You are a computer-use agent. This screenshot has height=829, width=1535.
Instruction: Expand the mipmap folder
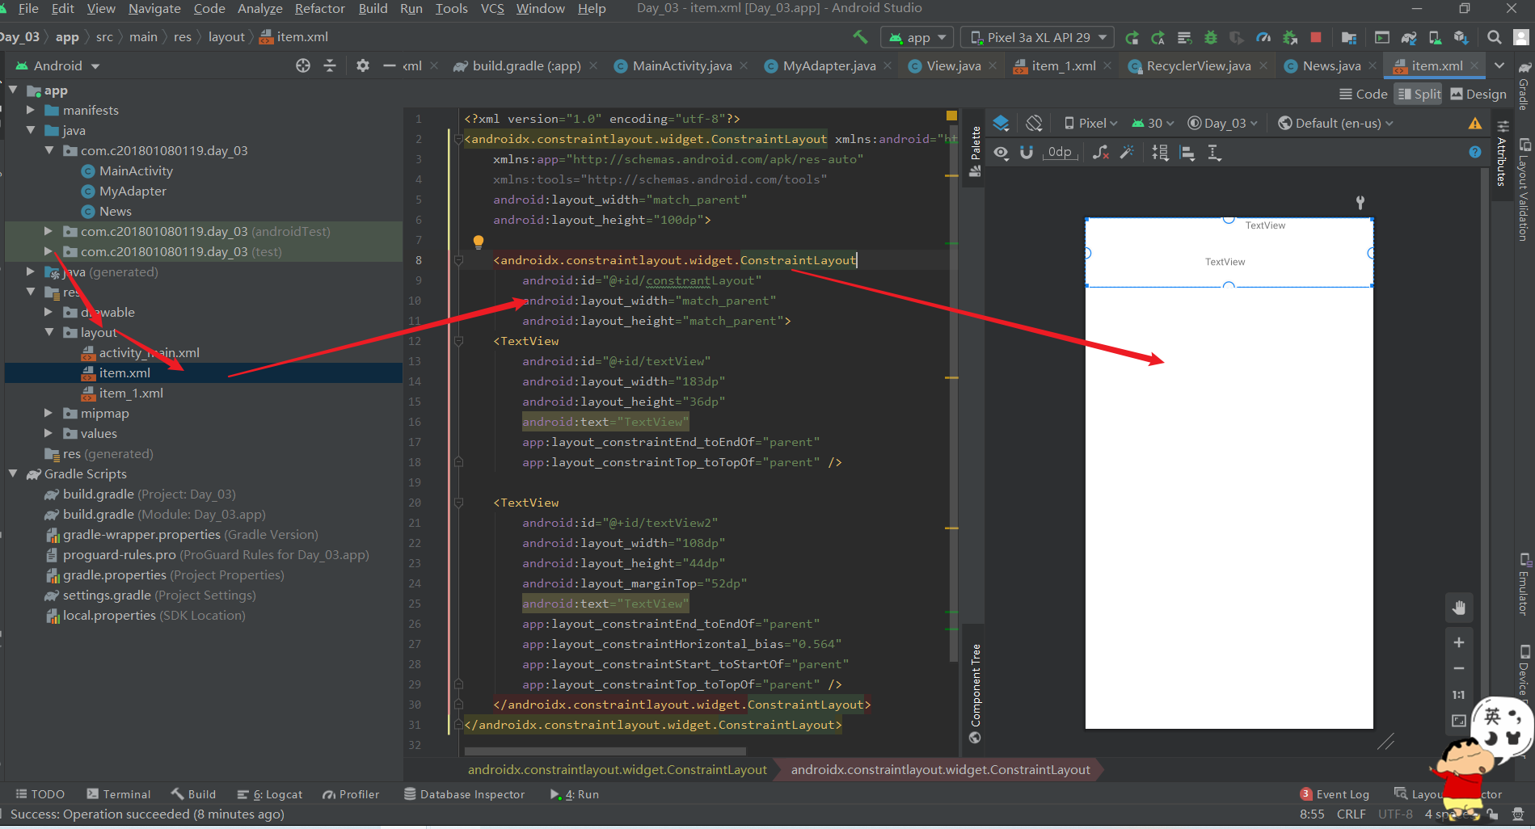(x=49, y=413)
